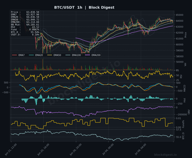The width and height of the screenshot is (192, 158).
Task: Click the EMA200 legend label
Action: pos(96,55)
